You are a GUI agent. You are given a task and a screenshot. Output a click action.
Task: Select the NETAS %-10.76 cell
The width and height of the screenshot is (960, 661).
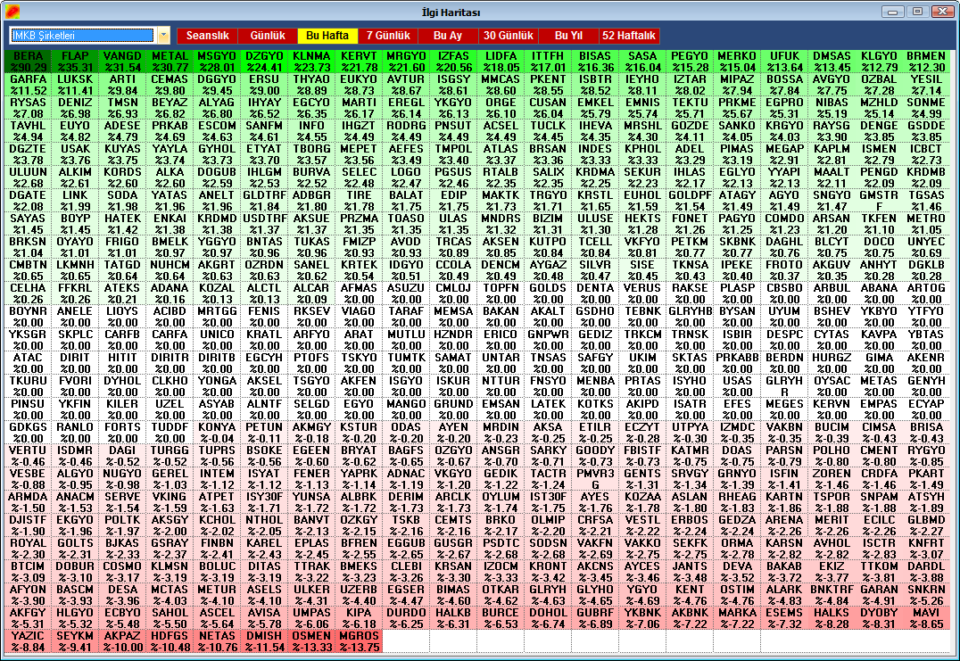coord(217,641)
